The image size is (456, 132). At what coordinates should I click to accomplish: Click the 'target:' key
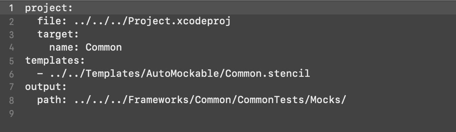(58, 35)
